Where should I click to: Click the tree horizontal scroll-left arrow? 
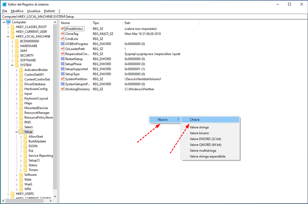pos(3,201)
